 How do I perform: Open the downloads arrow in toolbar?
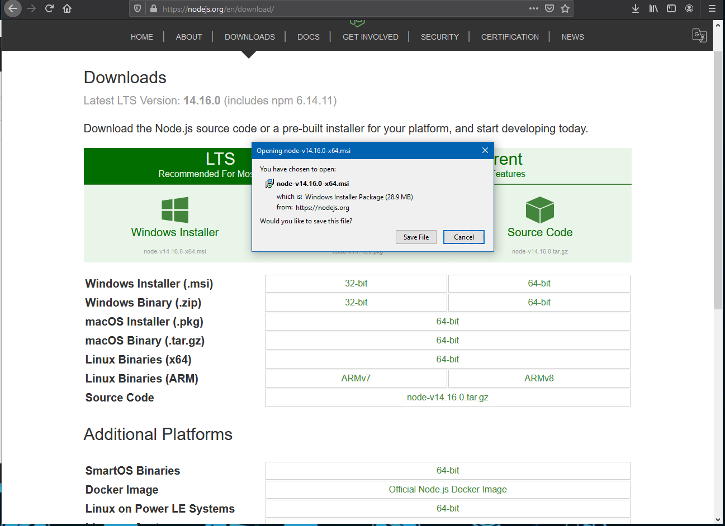pos(636,8)
